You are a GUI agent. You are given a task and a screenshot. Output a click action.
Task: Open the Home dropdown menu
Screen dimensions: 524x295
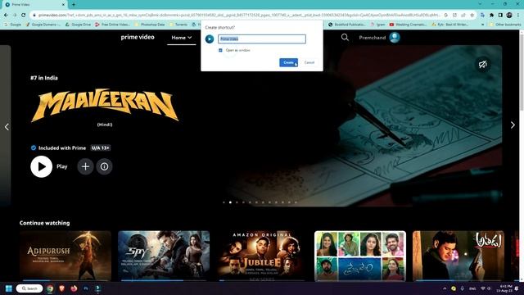click(x=182, y=38)
